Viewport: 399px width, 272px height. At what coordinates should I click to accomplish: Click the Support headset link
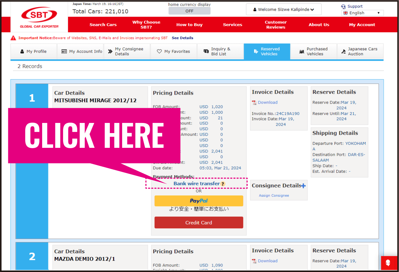point(352,6)
